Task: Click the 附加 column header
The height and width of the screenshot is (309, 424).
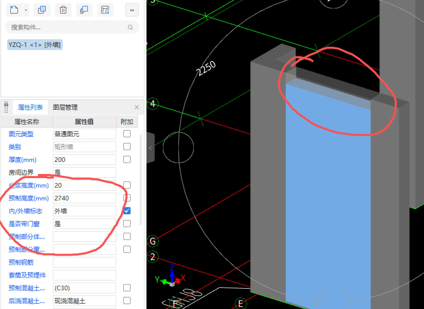Action: coord(127,122)
